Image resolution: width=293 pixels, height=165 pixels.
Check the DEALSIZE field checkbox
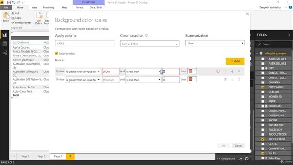pyautogui.click(x=263, y=92)
